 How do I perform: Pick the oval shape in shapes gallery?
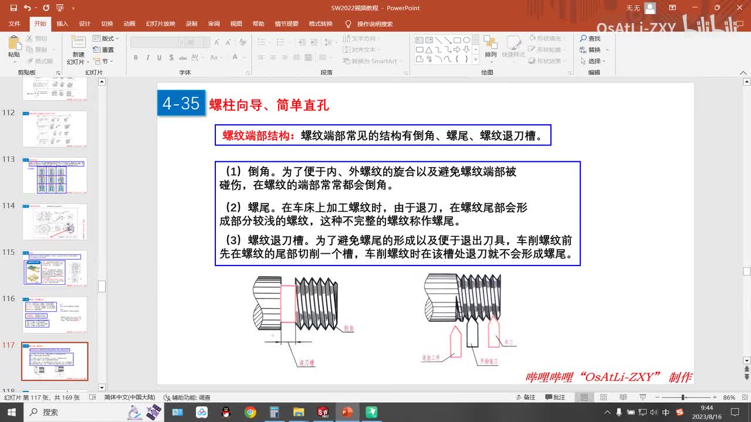[x=466, y=40]
